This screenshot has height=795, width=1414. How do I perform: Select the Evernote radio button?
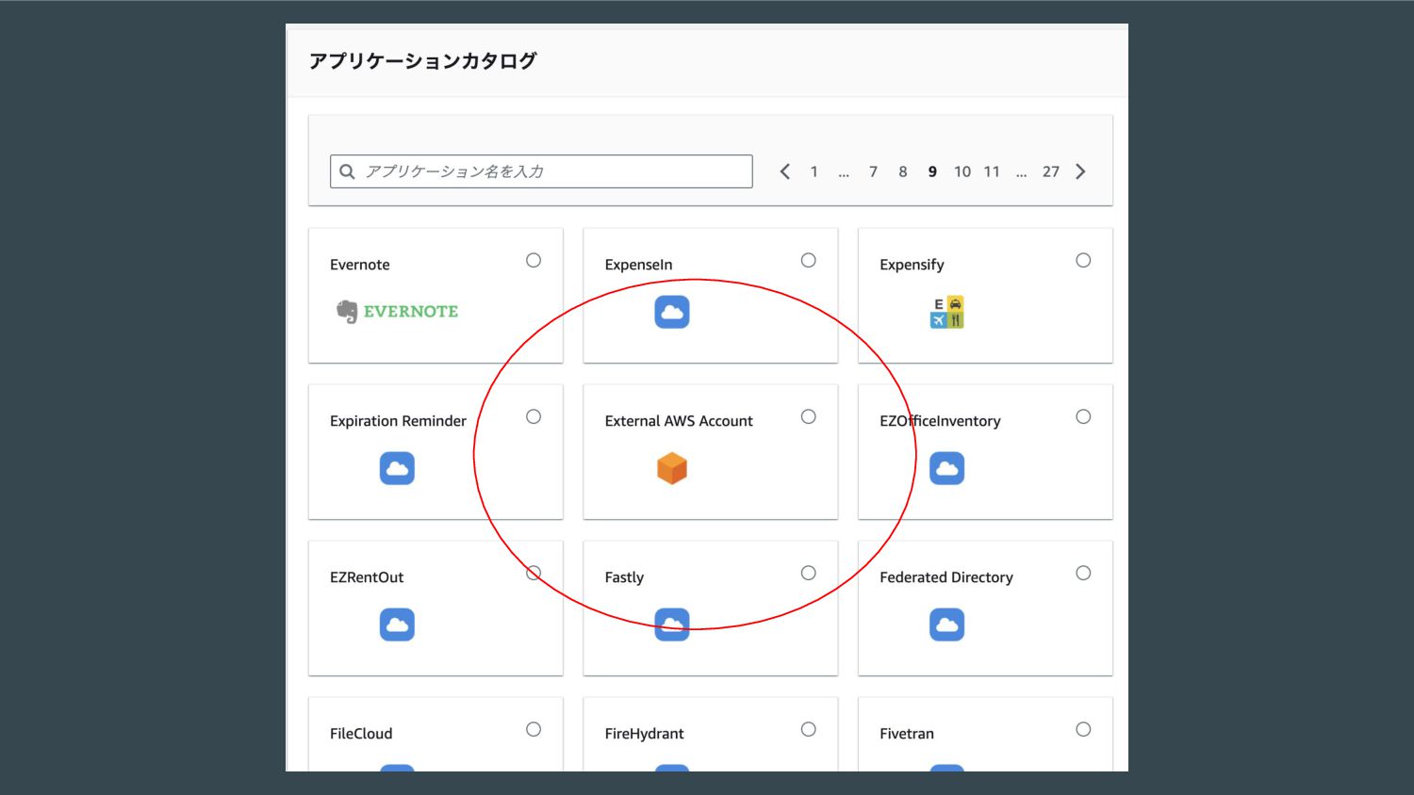coord(534,260)
